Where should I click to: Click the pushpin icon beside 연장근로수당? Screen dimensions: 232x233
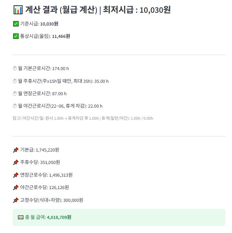coord(16,175)
